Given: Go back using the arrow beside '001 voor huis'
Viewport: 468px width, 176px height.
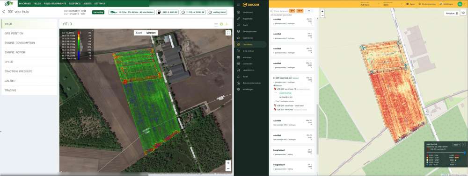Looking at the screenshot, I should (4, 12).
